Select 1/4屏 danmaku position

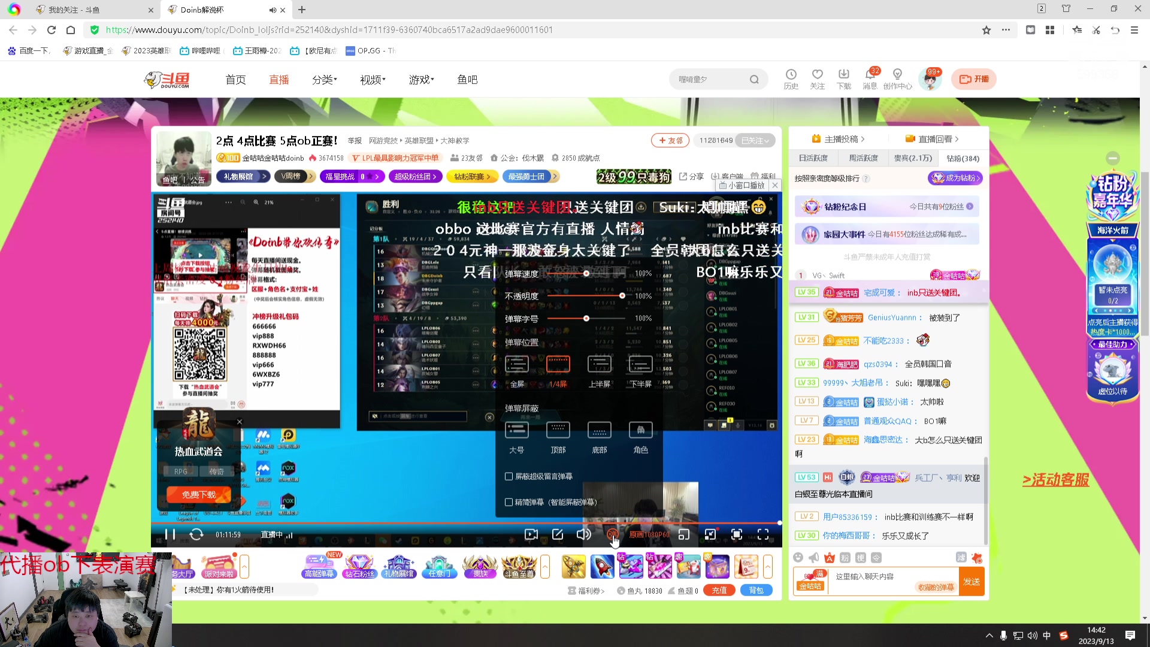click(x=558, y=371)
